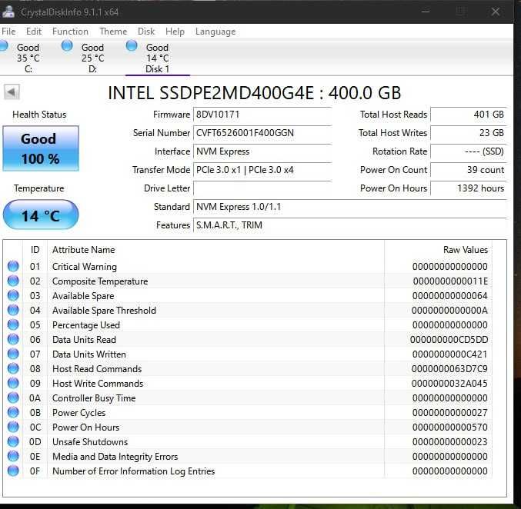Click the status icon for Error Information Log Entries
The image size is (521, 509).
(13, 471)
